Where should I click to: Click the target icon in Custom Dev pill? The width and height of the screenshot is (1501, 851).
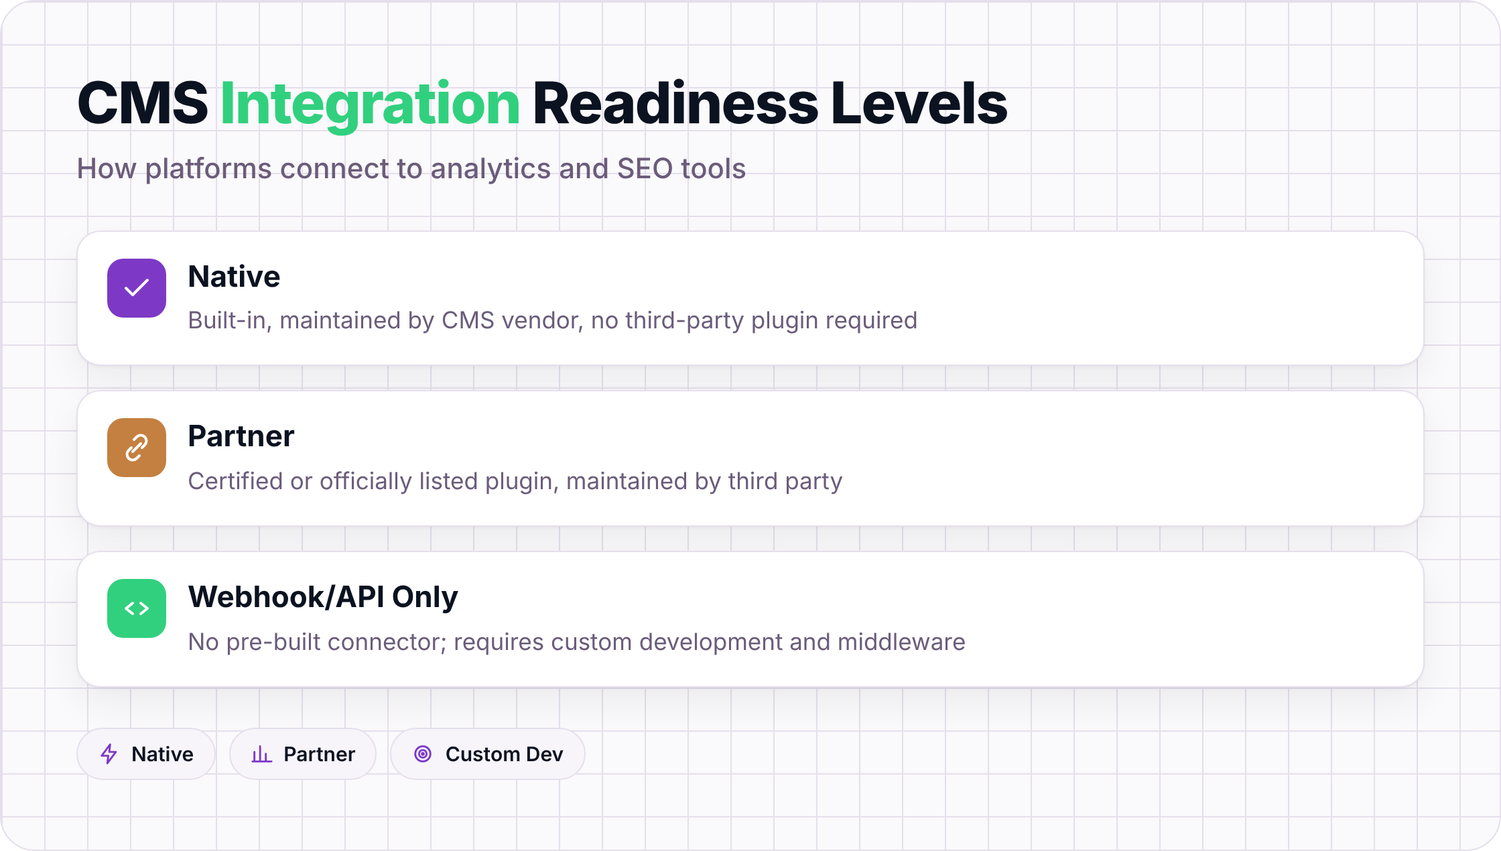point(423,754)
